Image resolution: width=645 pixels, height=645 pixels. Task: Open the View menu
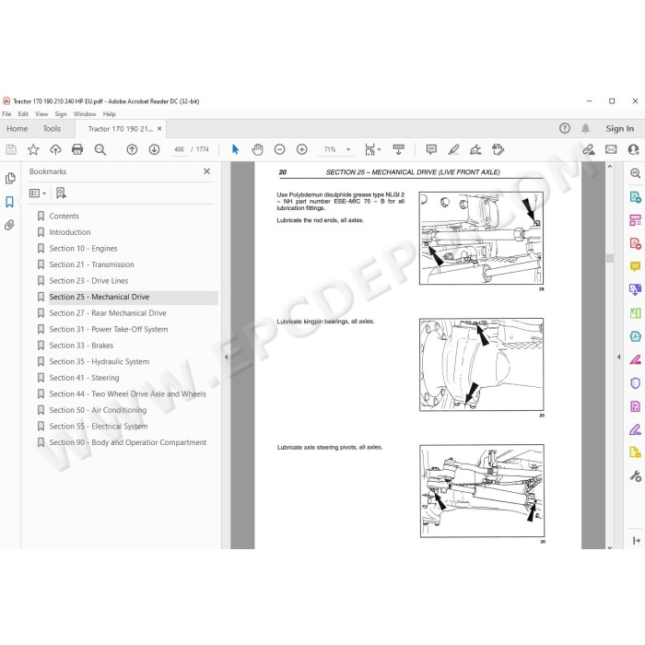41,114
